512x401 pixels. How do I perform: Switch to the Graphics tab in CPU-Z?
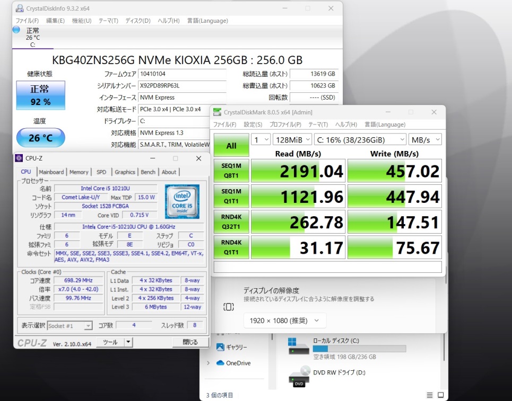coord(125,172)
